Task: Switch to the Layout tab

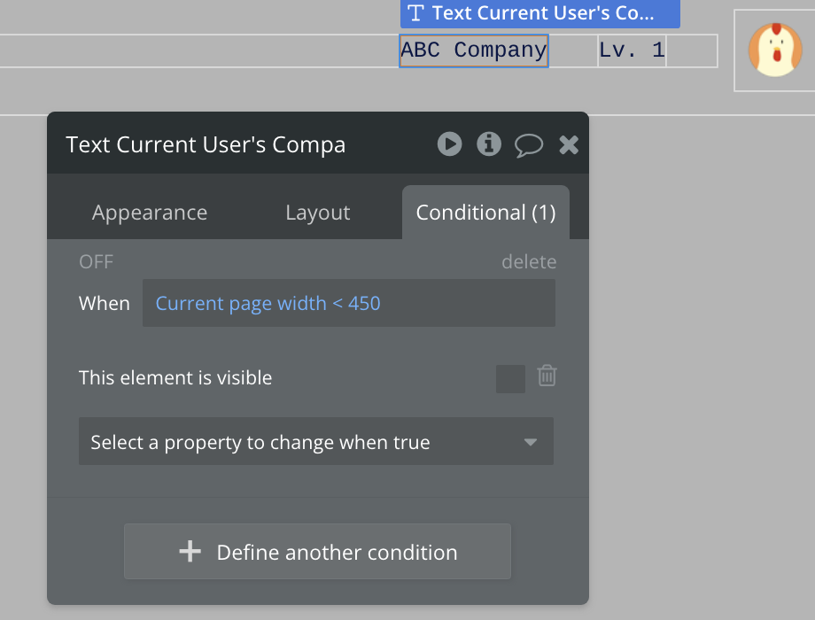Action: [317, 213]
